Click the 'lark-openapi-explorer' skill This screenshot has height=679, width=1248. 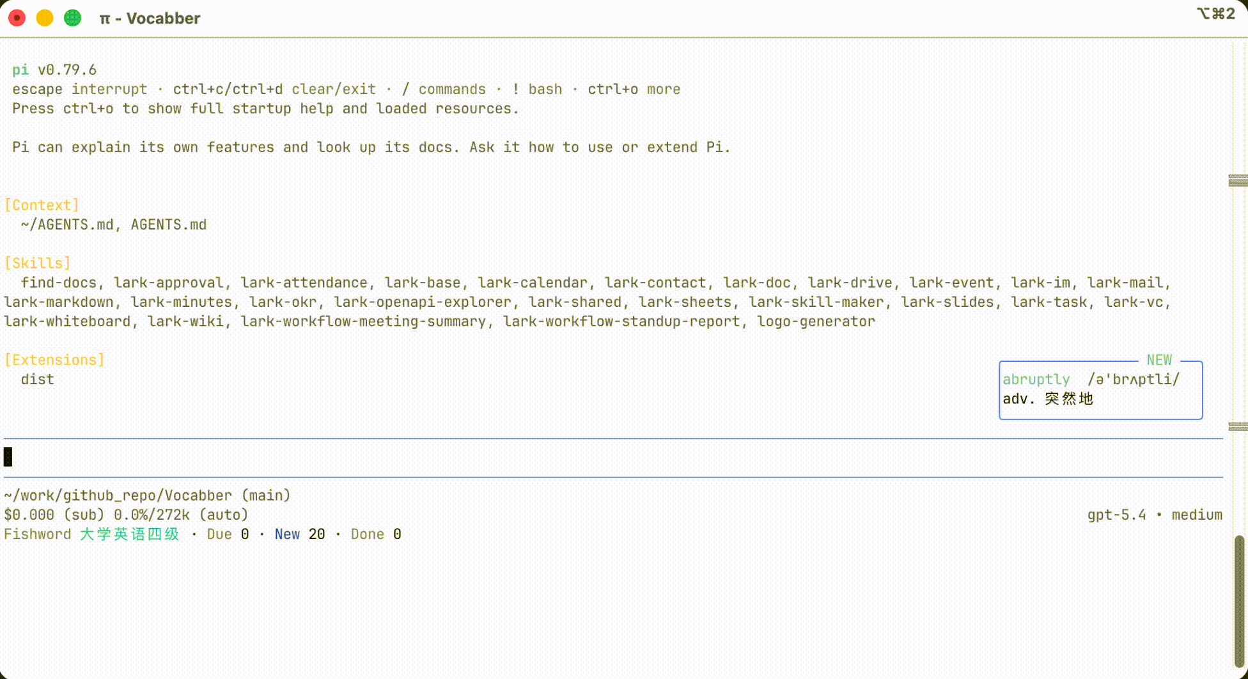pyautogui.click(x=423, y=302)
